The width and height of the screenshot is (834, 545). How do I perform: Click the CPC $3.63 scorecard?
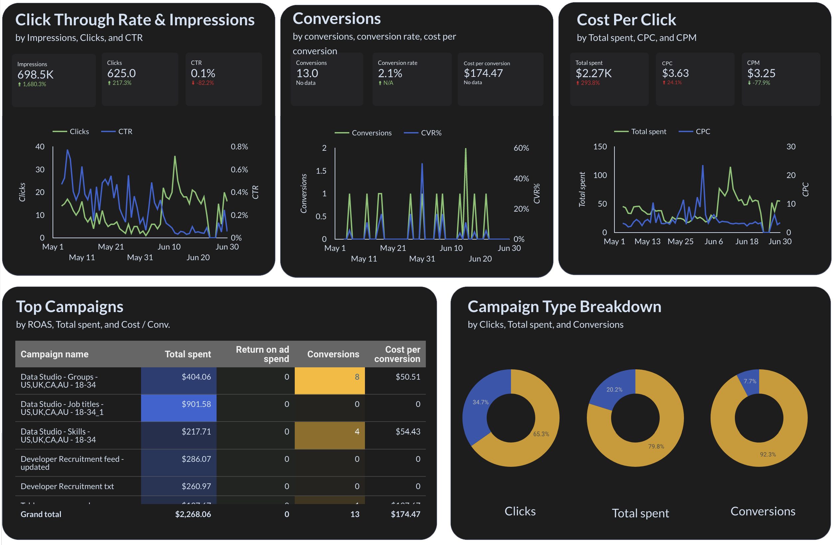coord(695,79)
